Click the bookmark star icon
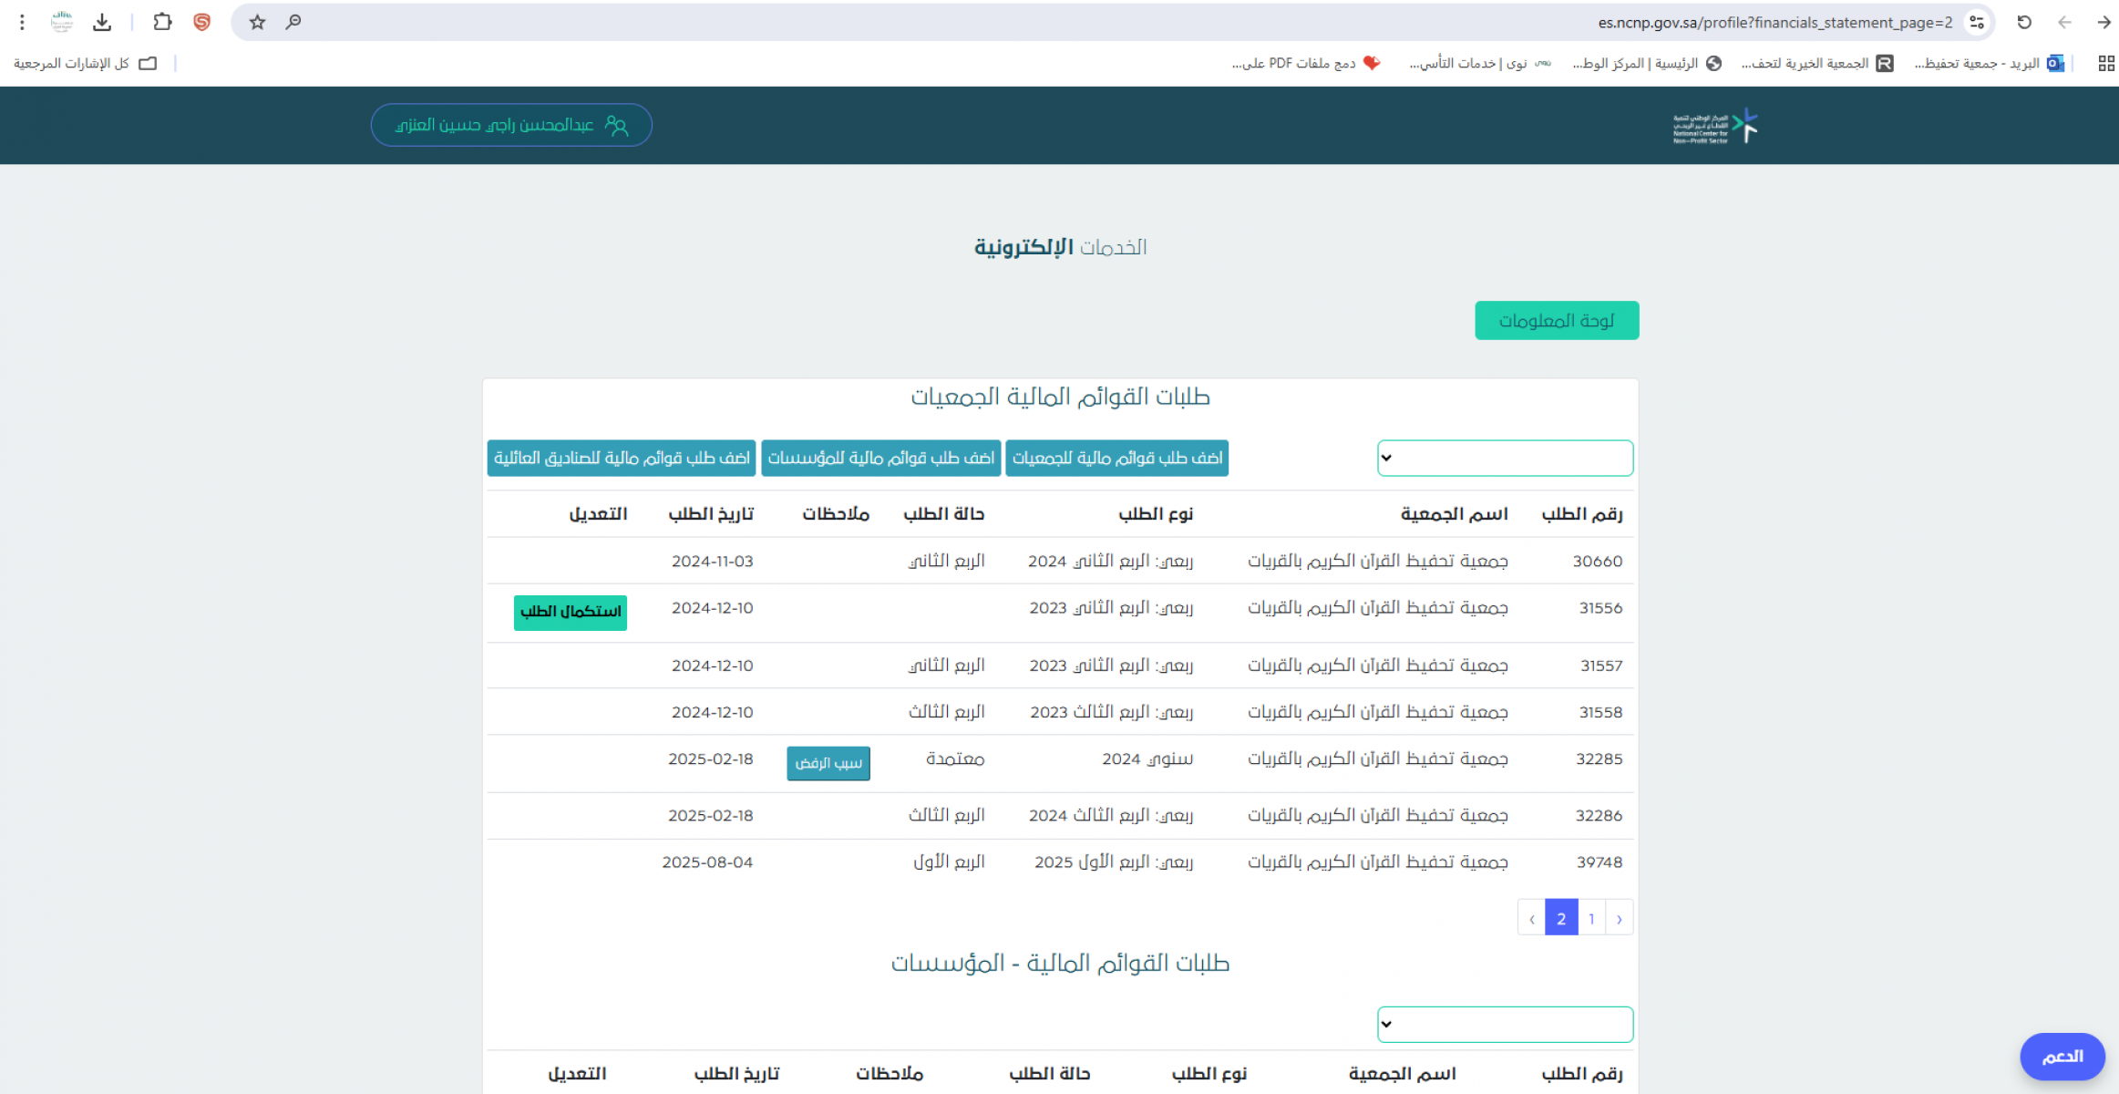 coord(258,22)
